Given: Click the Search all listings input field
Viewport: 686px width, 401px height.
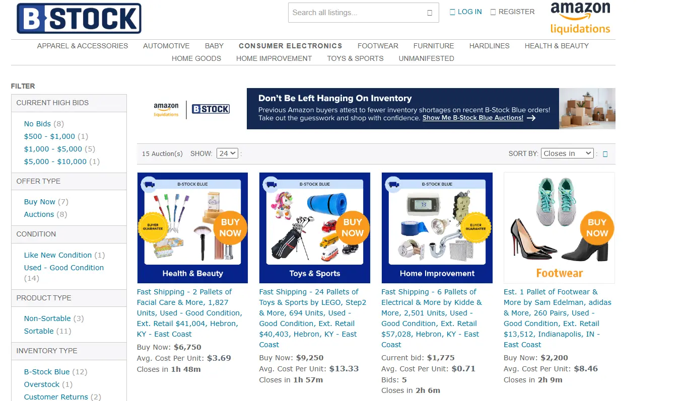Looking at the screenshot, I should [x=357, y=13].
